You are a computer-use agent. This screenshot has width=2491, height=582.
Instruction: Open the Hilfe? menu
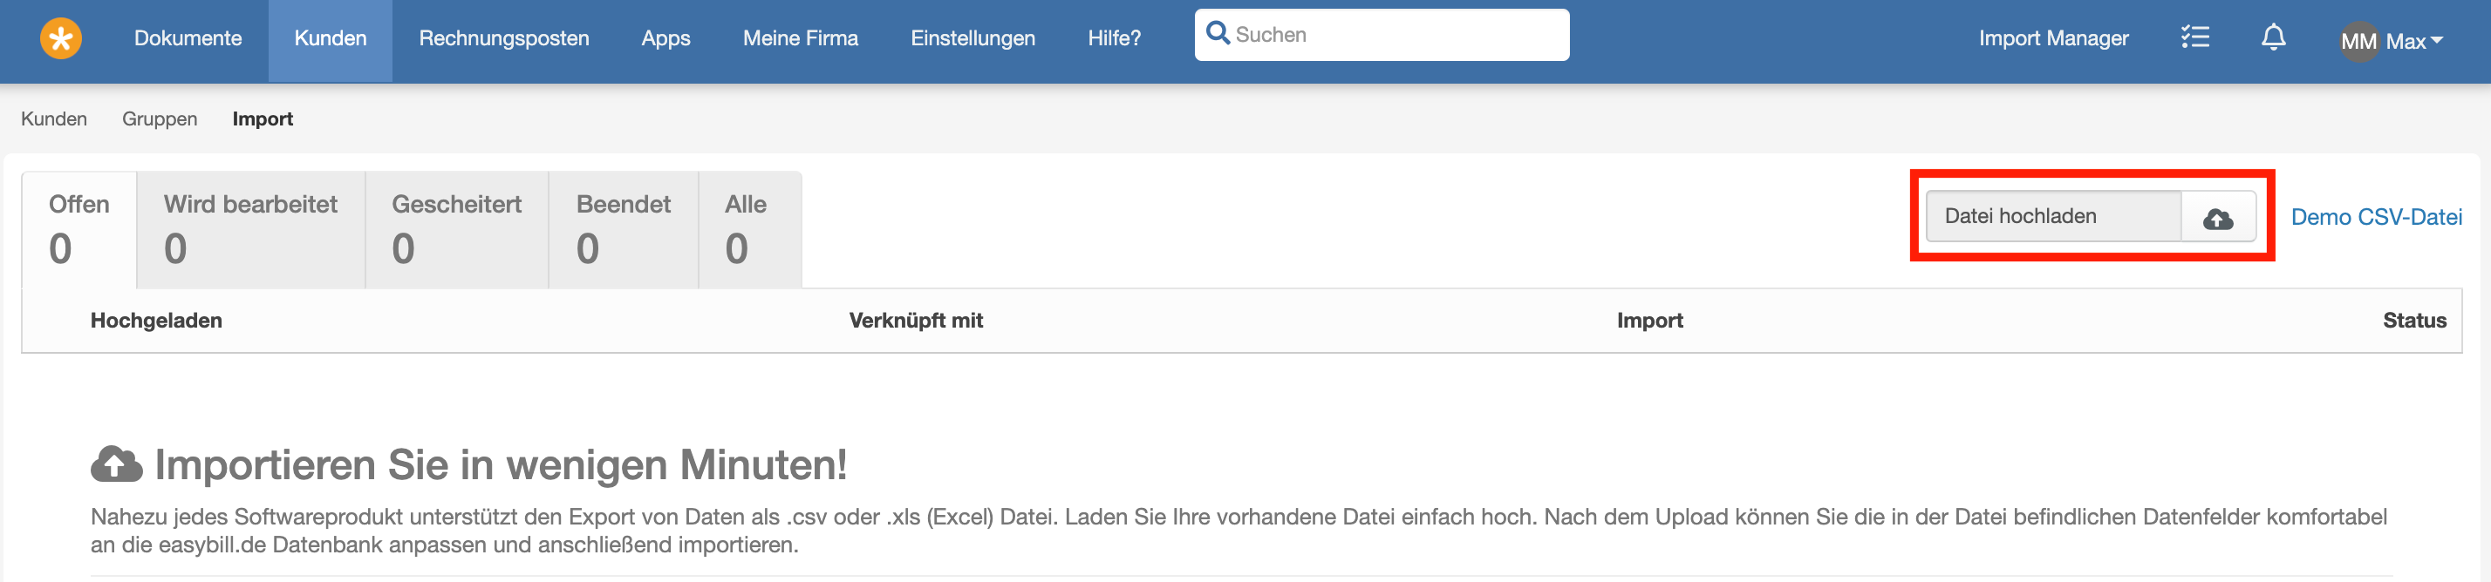coord(1114,38)
